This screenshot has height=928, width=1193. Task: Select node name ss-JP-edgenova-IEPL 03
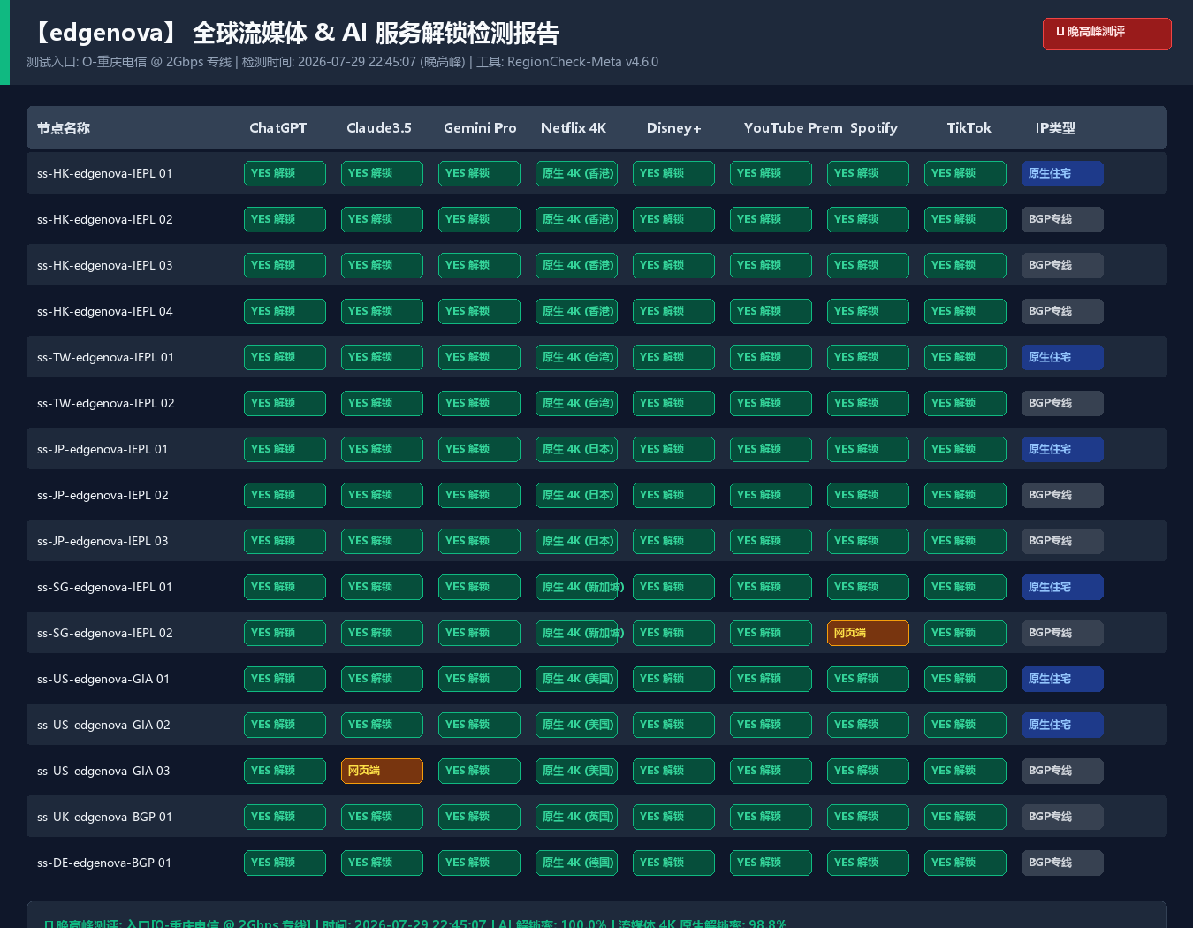point(103,541)
